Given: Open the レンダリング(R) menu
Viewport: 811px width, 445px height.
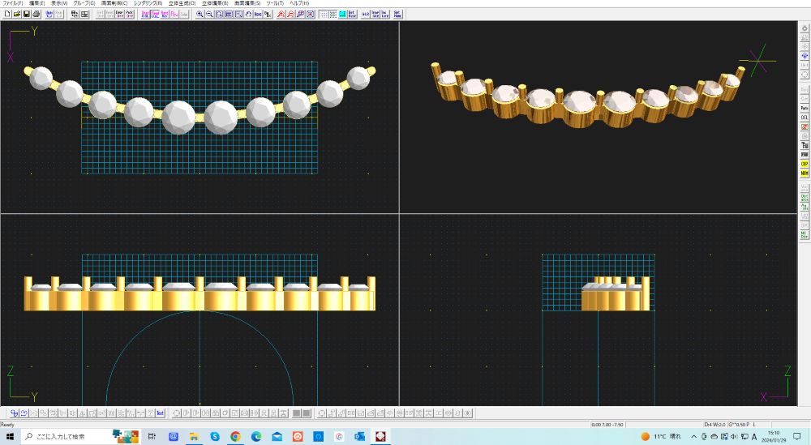Looking at the screenshot, I should (x=148, y=3).
